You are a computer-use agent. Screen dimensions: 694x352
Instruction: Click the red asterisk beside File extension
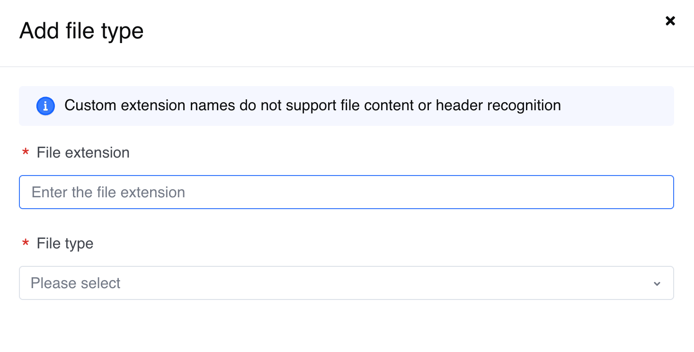point(26,153)
